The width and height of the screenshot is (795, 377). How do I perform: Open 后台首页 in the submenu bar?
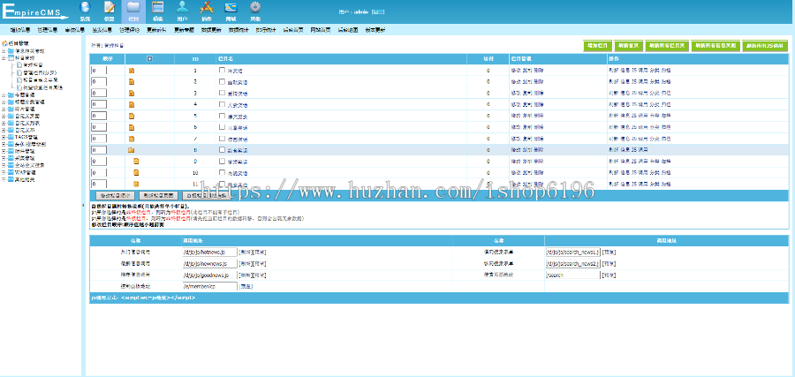[x=293, y=30]
